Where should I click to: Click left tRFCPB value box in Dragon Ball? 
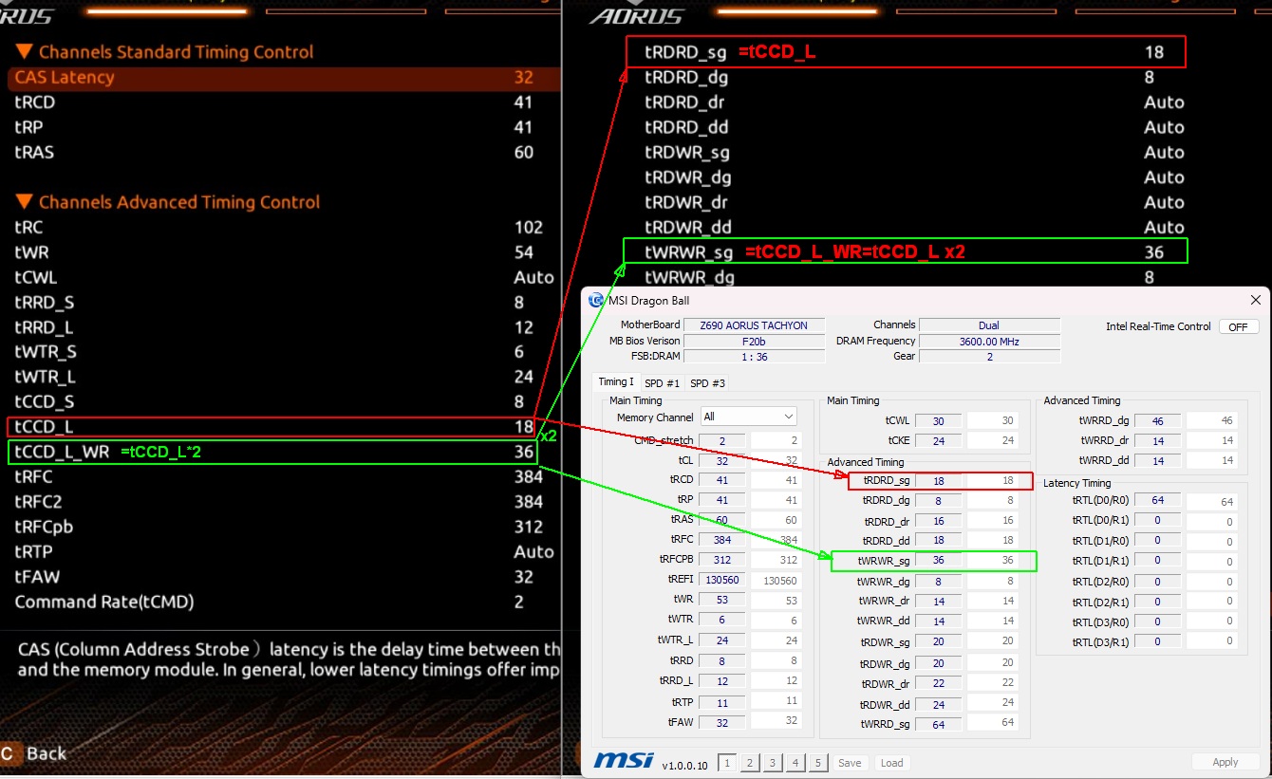(x=722, y=560)
